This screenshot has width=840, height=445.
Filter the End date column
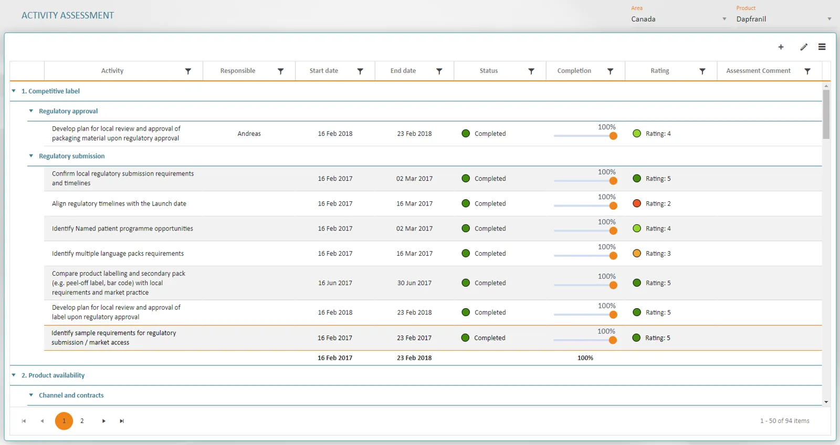pos(439,71)
